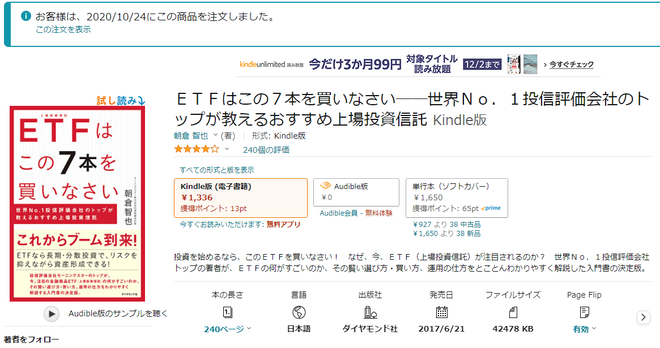The height and width of the screenshot is (348, 660).
Task: Open ￥1,650 より 38 新品 offers
Action: [446, 233]
